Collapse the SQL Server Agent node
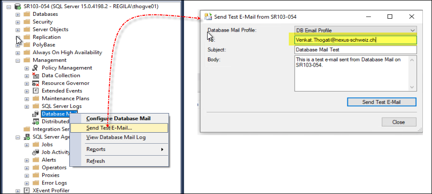 18,137
